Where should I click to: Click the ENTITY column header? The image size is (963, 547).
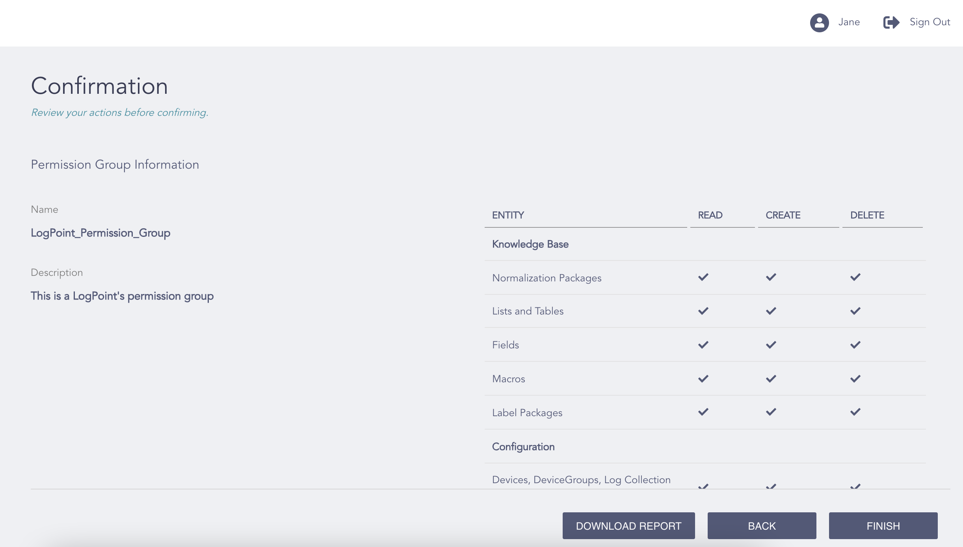[508, 215]
